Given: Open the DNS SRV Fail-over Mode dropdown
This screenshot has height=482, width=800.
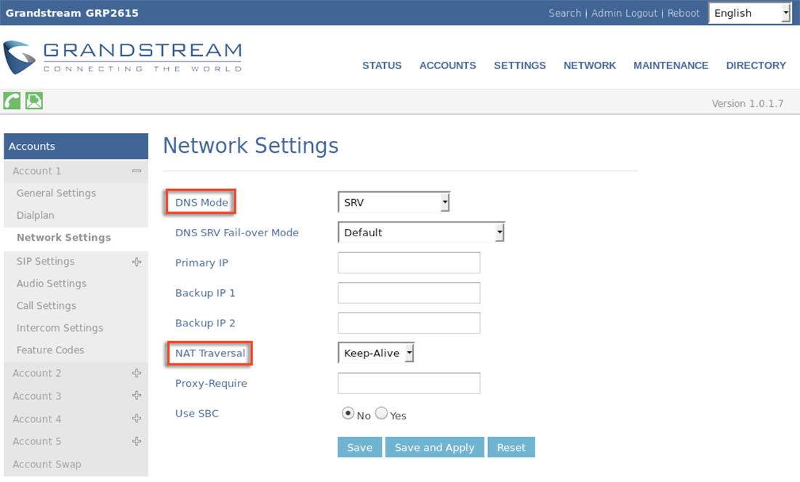Looking at the screenshot, I should 421,232.
